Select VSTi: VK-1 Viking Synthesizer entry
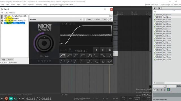The height and width of the screenshot is (101, 181). pyautogui.click(x=16, y=16)
